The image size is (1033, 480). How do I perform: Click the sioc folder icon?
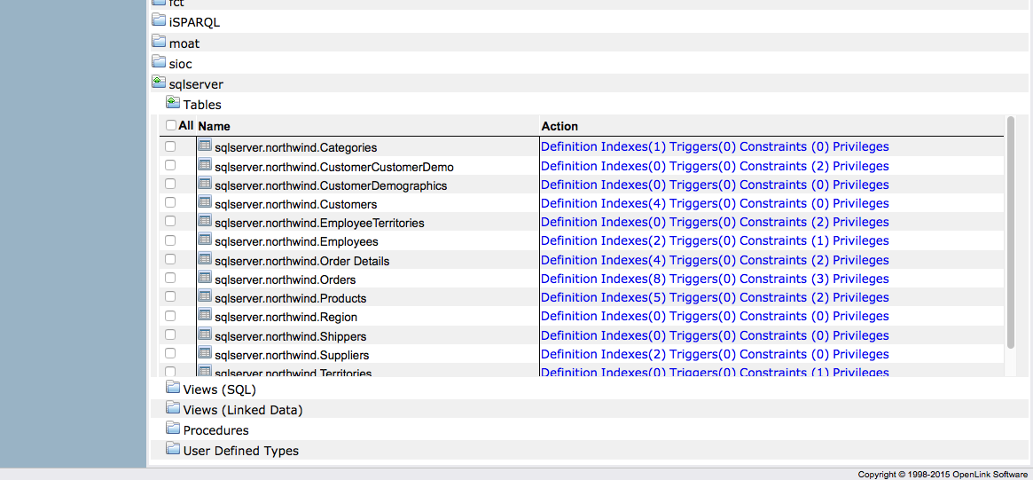point(159,62)
